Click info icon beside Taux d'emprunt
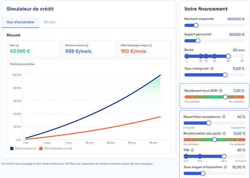The image size is (250, 178). tap(212, 69)
